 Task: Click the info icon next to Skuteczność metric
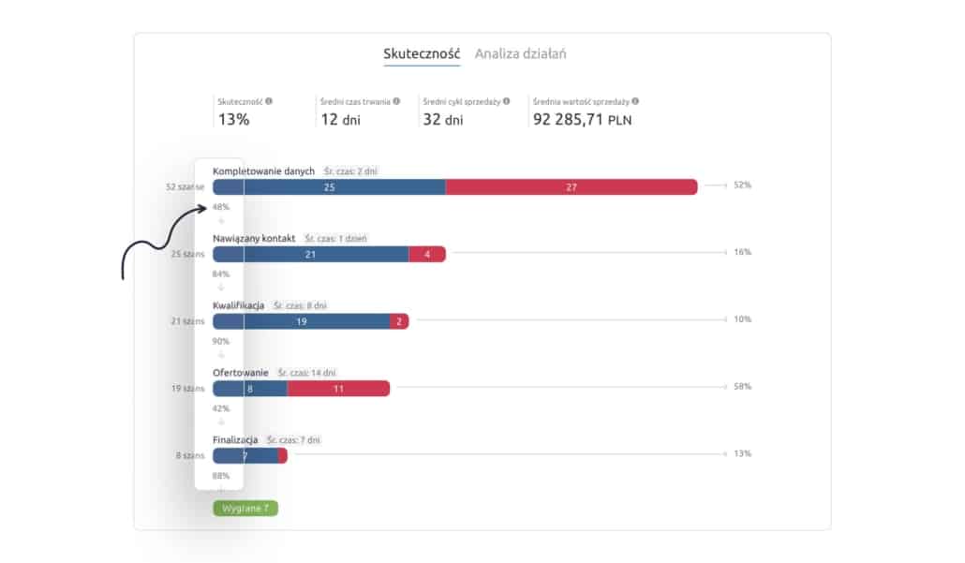(269, 101)
